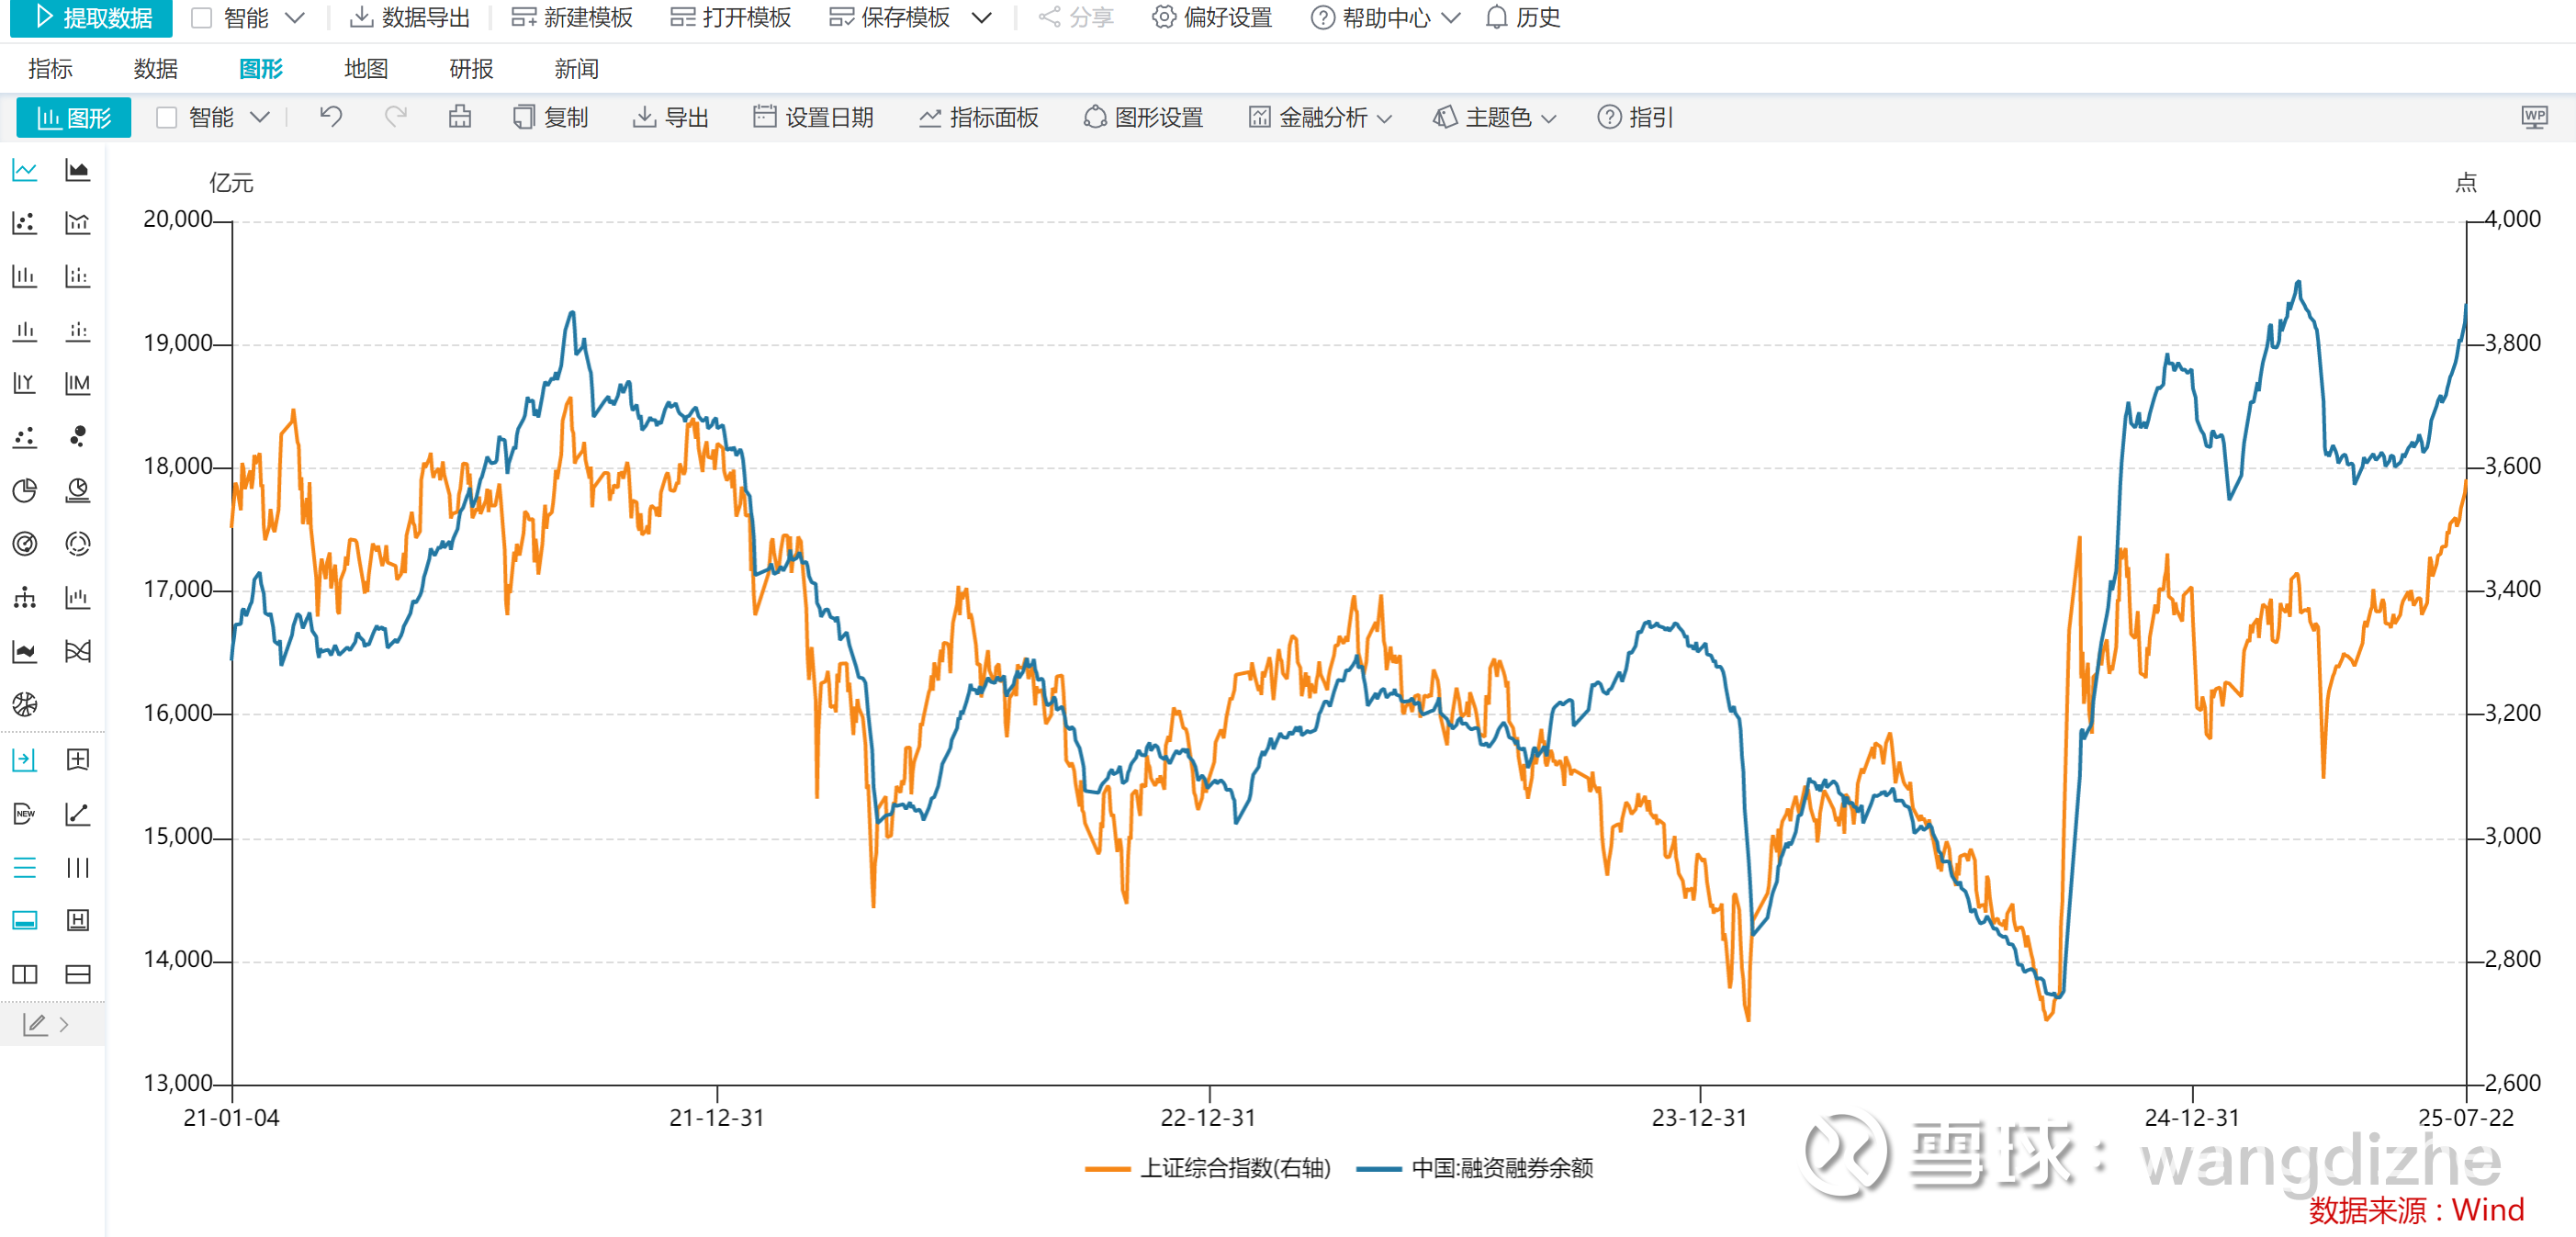Click the 历史 history button

(x=1523, y=18)
